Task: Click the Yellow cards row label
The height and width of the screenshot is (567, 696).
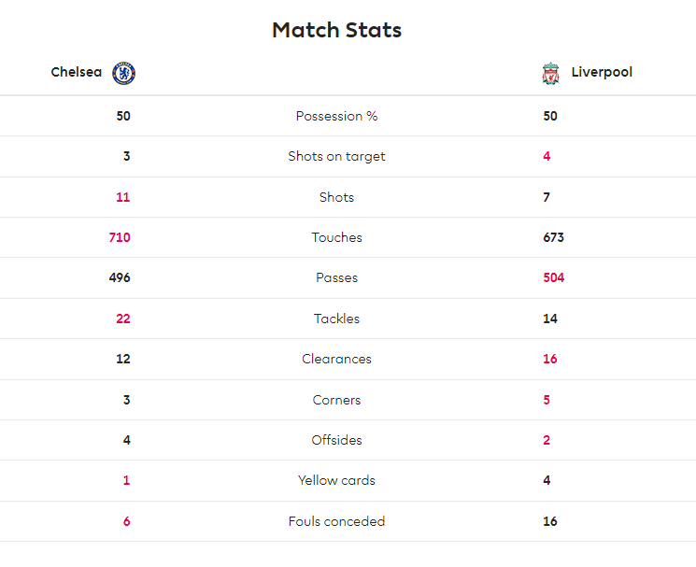Action: (x=336, y=480)
